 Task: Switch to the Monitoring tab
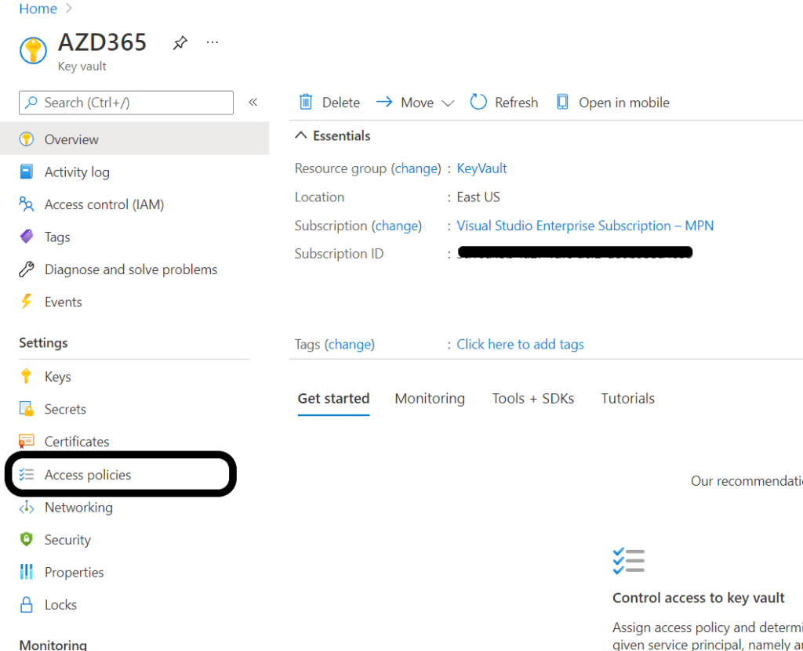(x=430, y=399)
